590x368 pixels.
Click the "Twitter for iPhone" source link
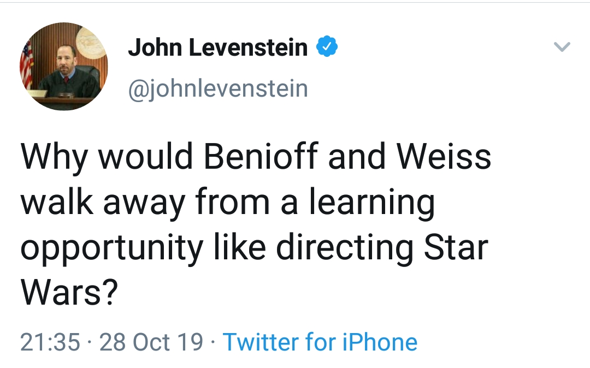tap(320, 342)
